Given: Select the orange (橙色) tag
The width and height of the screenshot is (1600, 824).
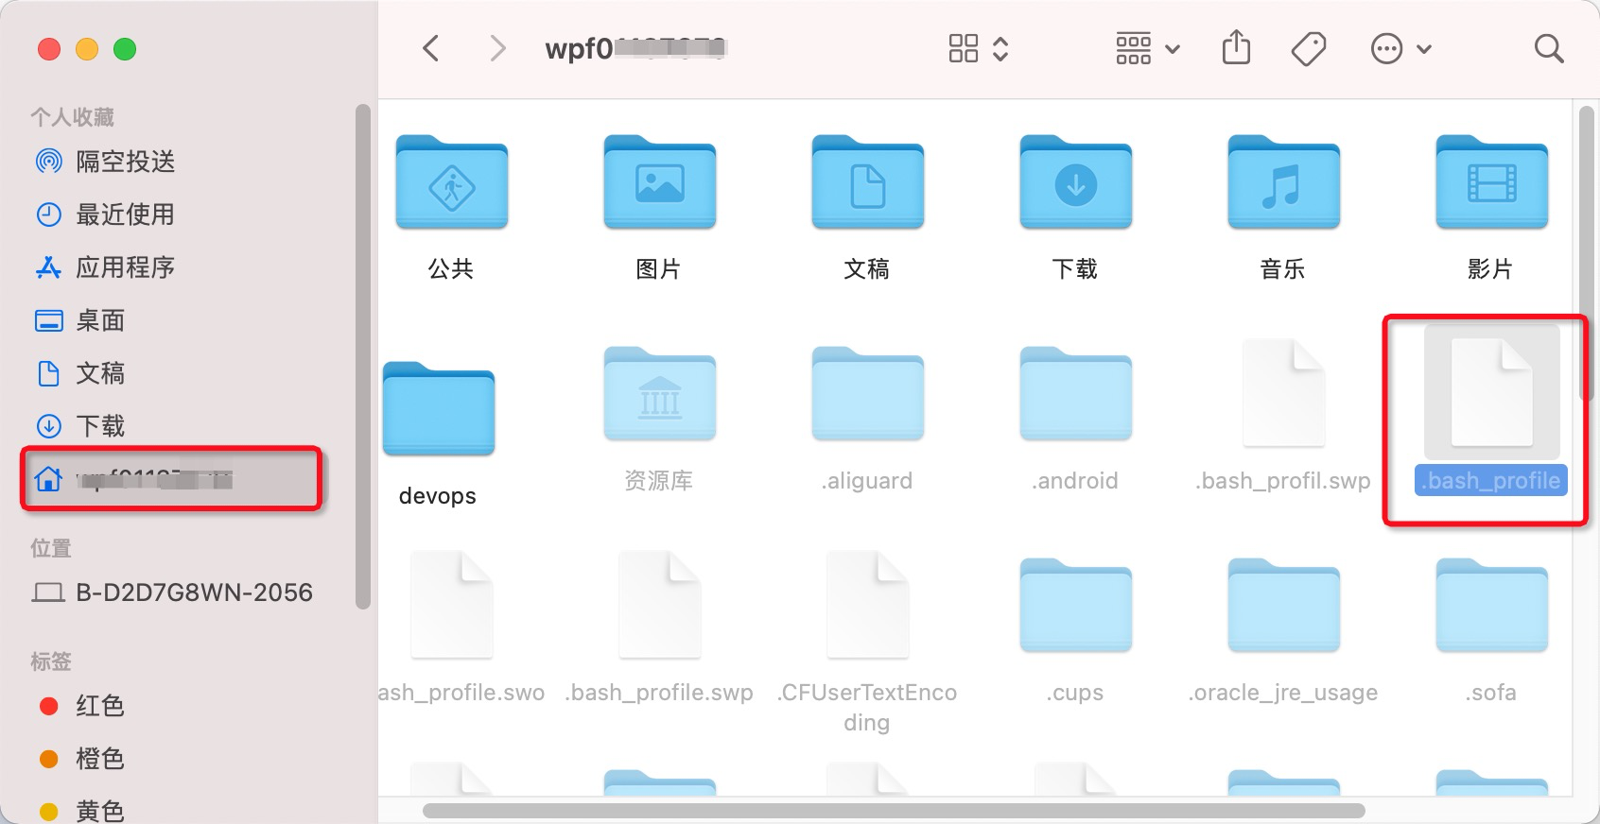Looking at the screenshot, I should pyautogui.click(x=81, y=759).
